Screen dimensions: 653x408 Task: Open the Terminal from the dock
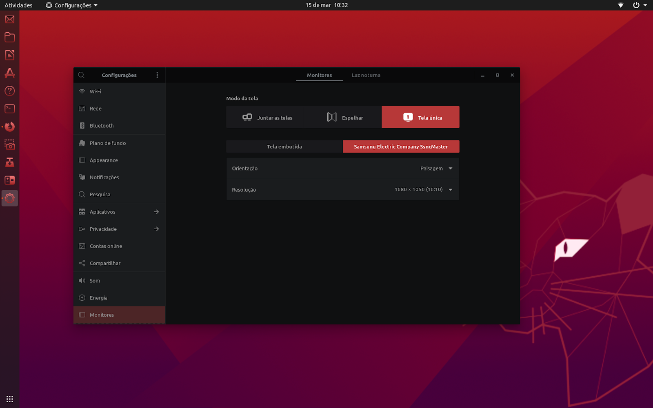point(9,109)
